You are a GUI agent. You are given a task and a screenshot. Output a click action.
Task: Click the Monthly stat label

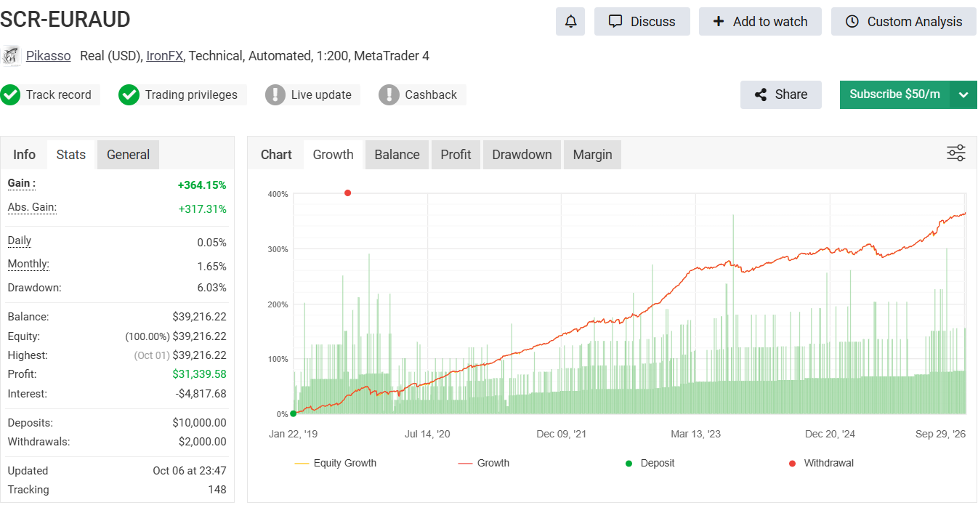(28, 264)
